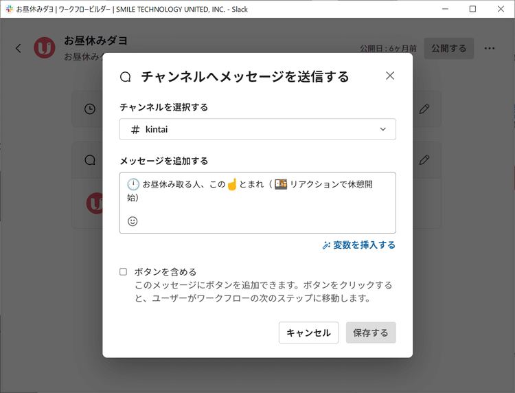Close the send message dialog
The image size is (515, 393).
click(x=390, y=76)
